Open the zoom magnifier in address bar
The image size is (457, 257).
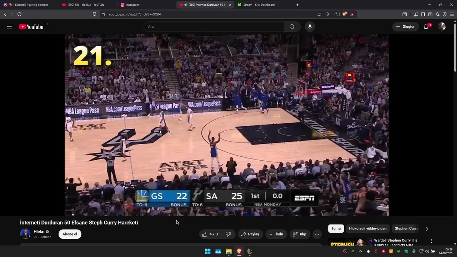[327, 14]
